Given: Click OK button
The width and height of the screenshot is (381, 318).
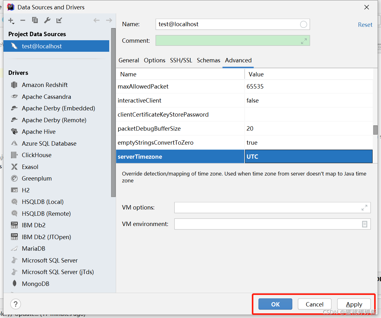Looking at the screenshot, I should [x=275, y=304].
